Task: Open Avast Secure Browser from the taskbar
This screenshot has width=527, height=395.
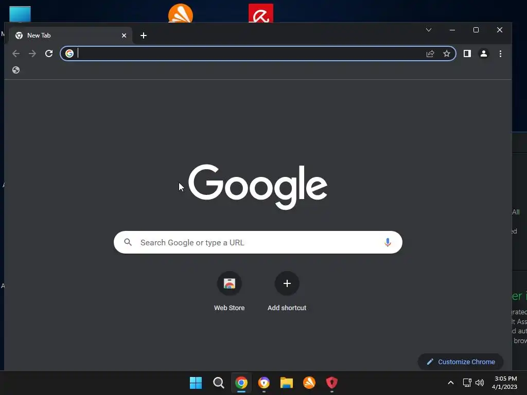Action: pyautogui.click(x=264, y=383)
